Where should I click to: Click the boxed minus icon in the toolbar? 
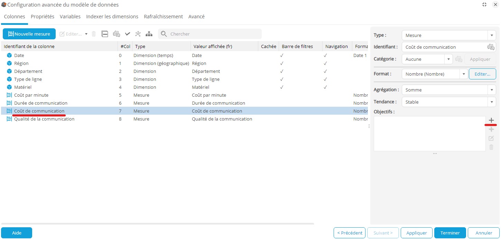(105, 34)
